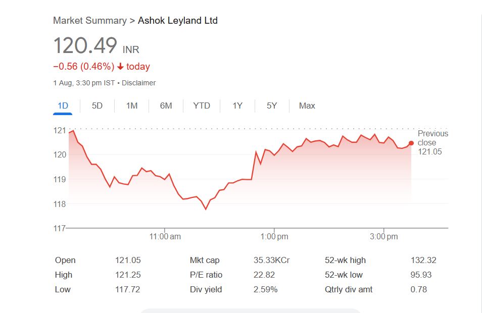Image resolution: width=482 pixels, height=313 pixels.
Task: Click the red current price dot
Action: (x=411, y=143)
